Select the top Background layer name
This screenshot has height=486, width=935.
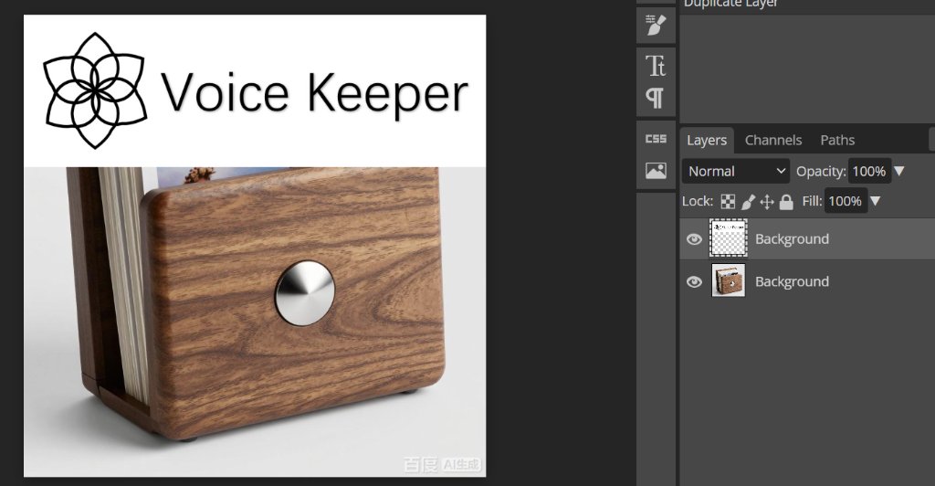pyautogui.click(x=792, y=239)
